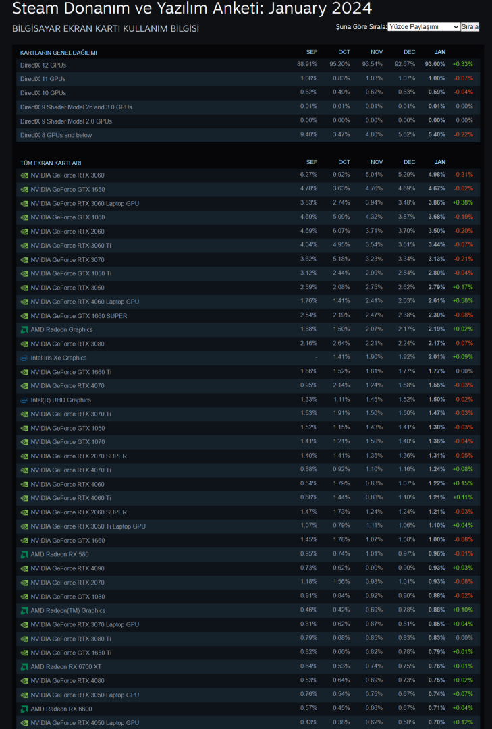Click the KARTLARIN GENEL DAĞILIMI header
Viewport: 492px width, 729px height.
pos(59,53)
